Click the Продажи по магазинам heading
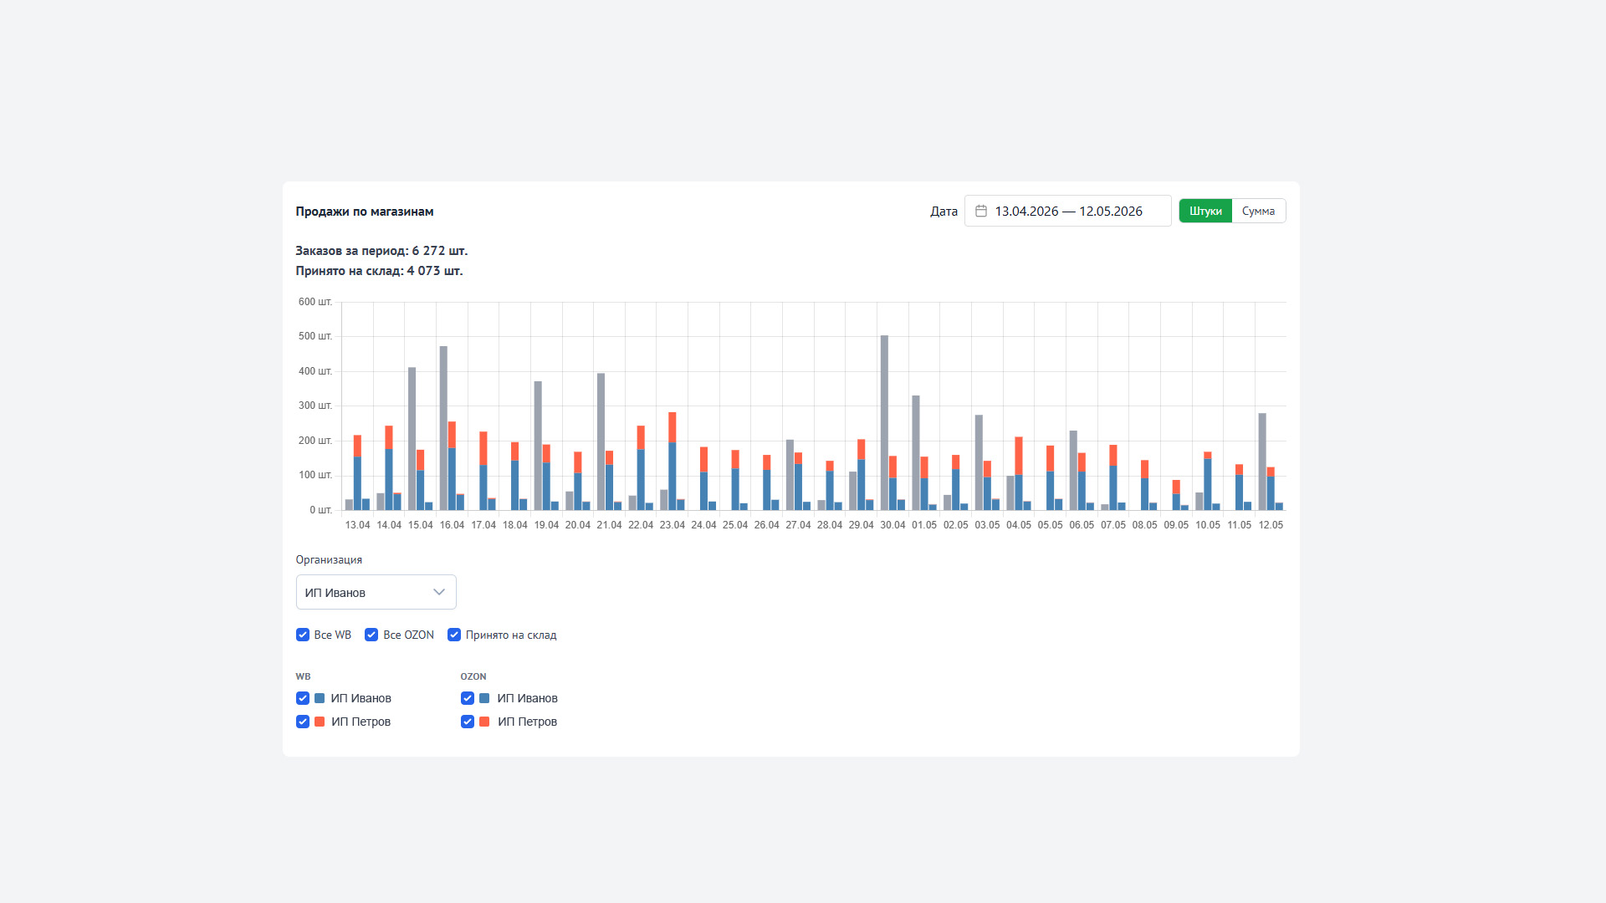The image size is (1606, 903). 365,212
